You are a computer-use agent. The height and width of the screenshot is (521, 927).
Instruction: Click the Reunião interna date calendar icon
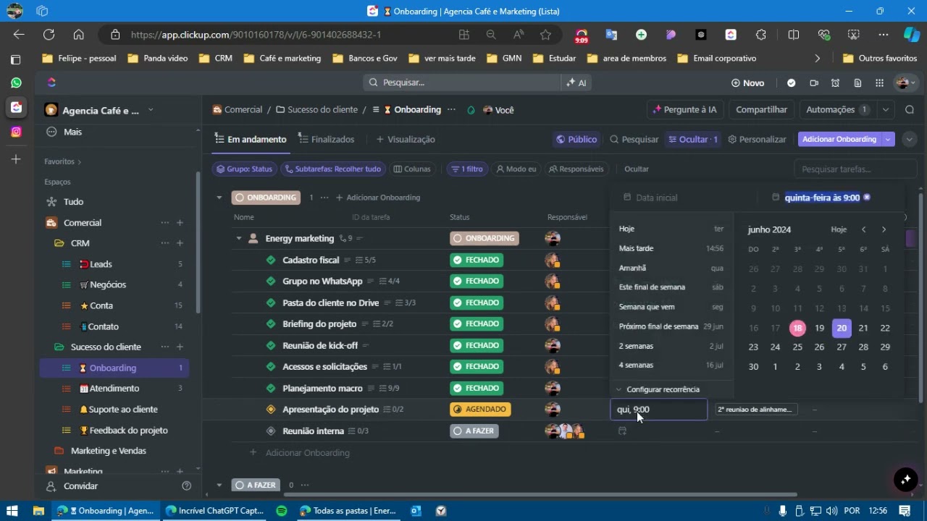point(622,431)
